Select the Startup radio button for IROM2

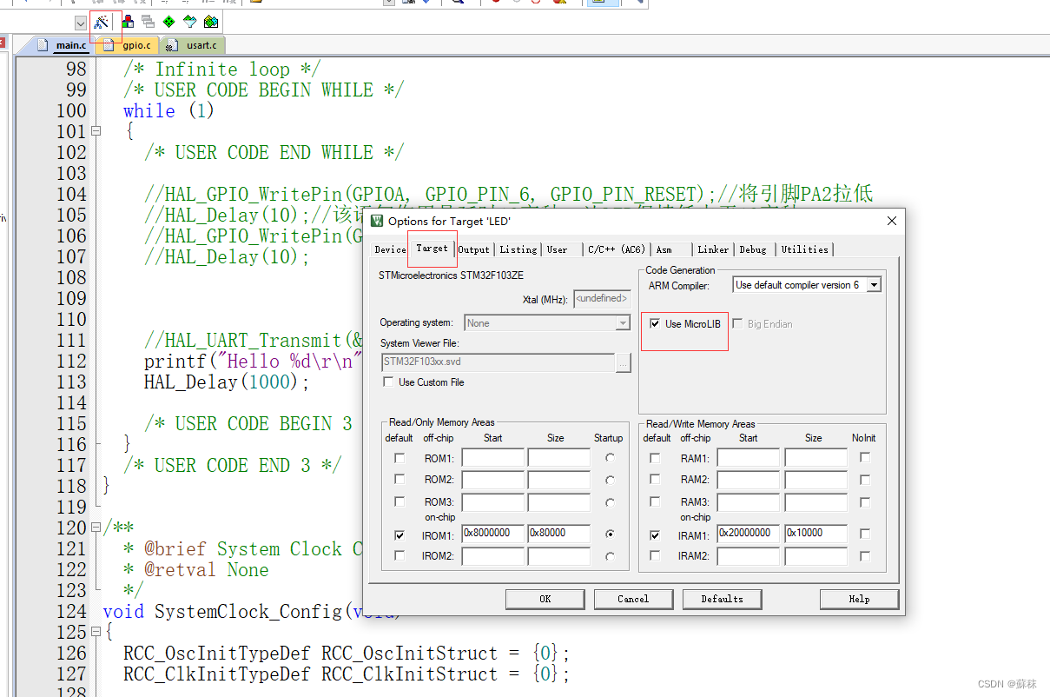pos(610,556)
